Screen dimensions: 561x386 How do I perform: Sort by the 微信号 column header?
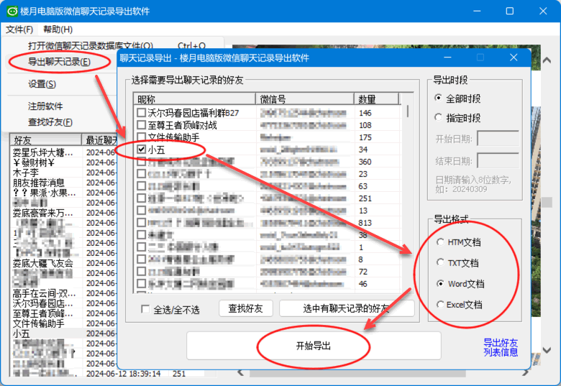point(305,99)
